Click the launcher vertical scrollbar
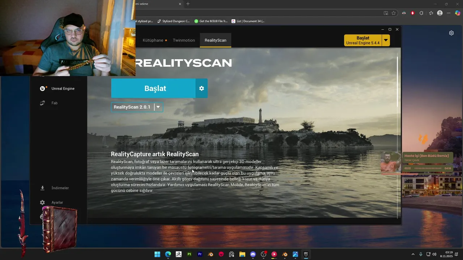The width and height of the screenshot is (463, 260). click(x=398, y=82)
